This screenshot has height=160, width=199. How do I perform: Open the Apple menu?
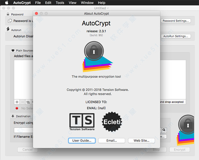click(x=7, y=3)
